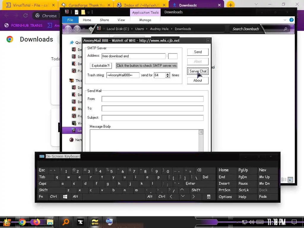The width and height of the screenshot is (304, 228).
Task: Select This PC in the sidebar
Action: (x=76, y=80)
